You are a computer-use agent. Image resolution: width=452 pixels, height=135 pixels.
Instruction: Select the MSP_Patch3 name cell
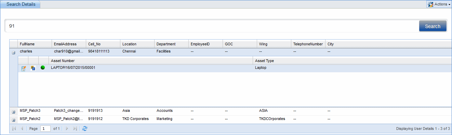30,111
